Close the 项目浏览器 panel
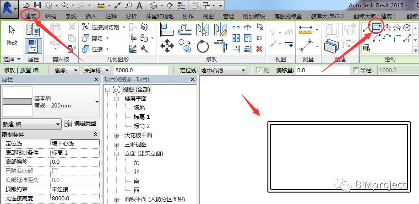 point(193,79)
